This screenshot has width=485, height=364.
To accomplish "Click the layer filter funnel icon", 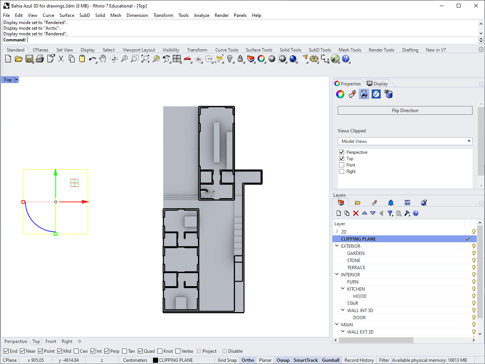I will pyautogui.click(x=390, y=213).
